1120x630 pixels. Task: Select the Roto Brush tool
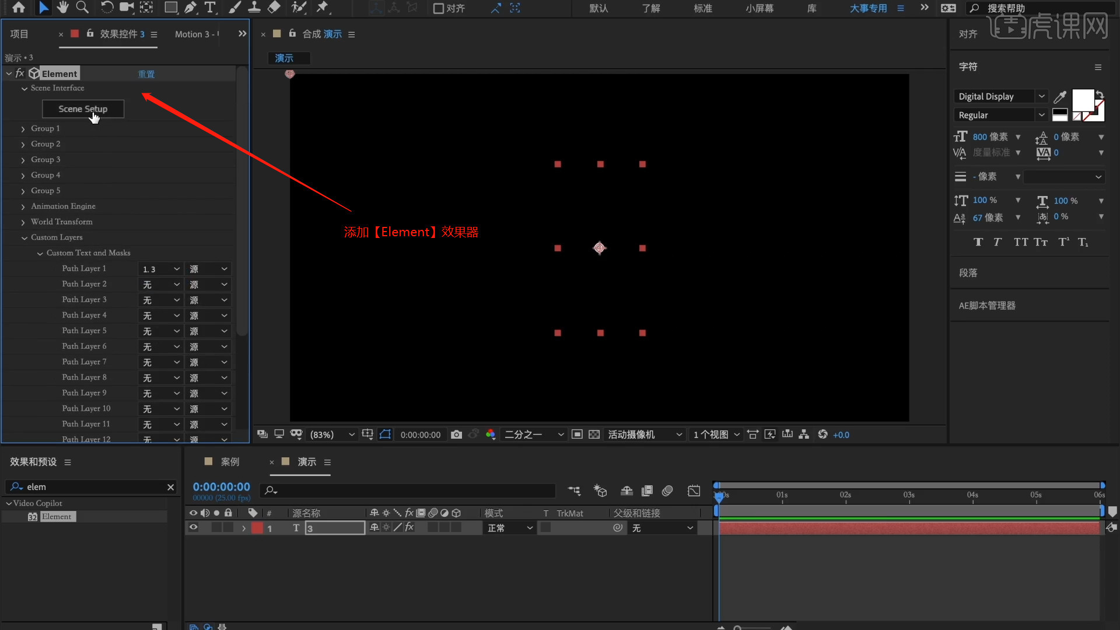click(x=299, y=8)
